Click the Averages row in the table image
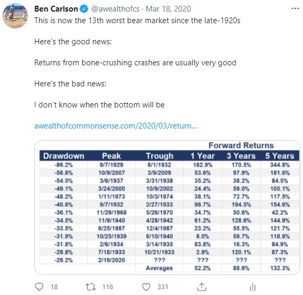Screen dimensions: 303x295 [217, 268]
